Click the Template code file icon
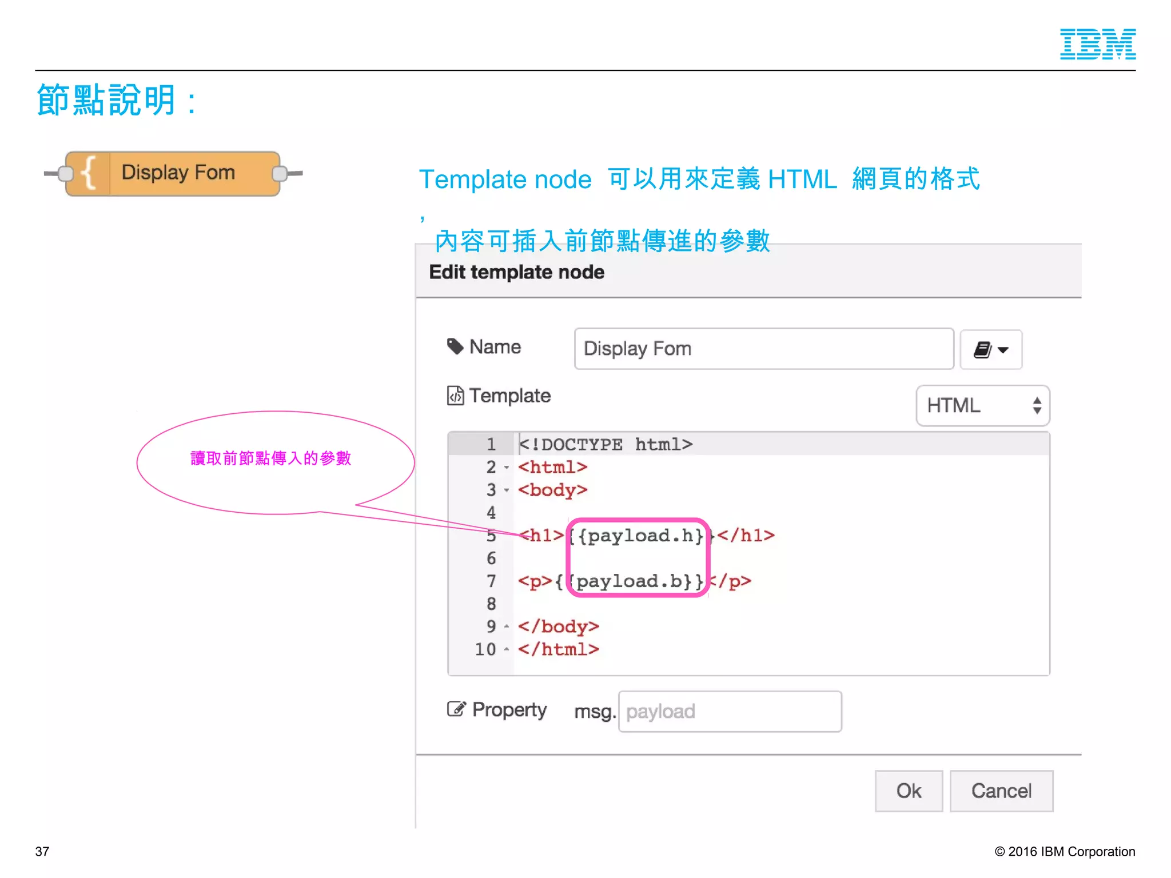The height and width of the screenshot is (878, 1171). (x=455, y=396)
